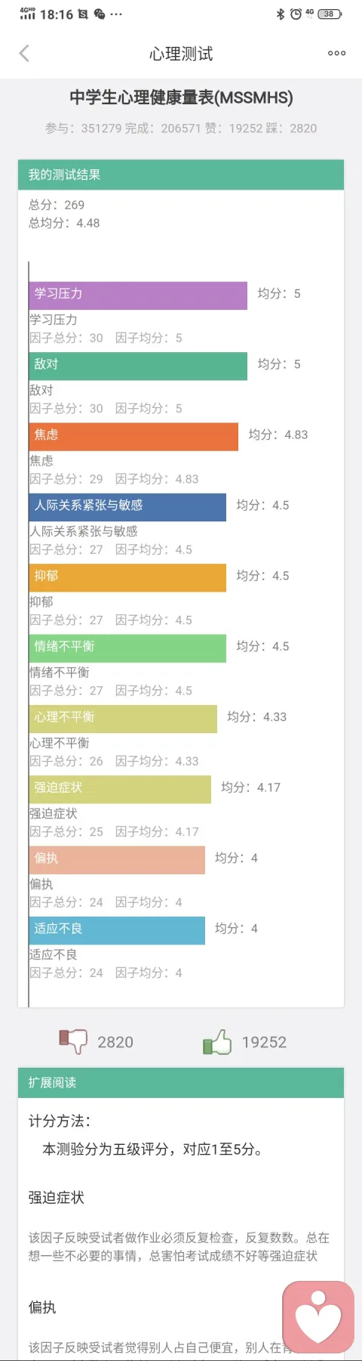
Task: Tap the thumbs-down dislike icon
Action: click(x=73, y=1041)
